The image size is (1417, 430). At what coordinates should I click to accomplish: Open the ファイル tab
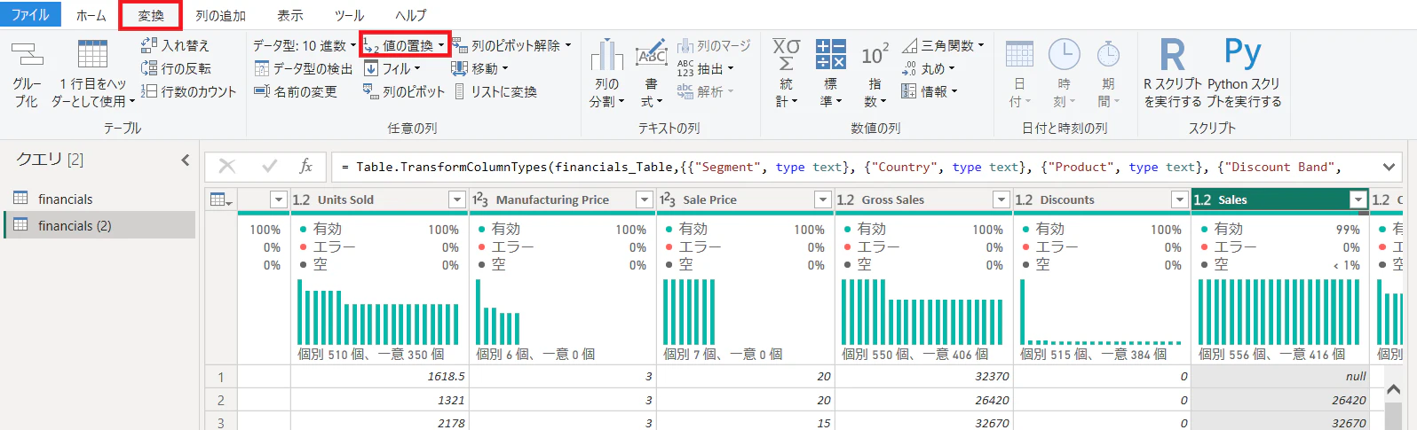(30, 15)
